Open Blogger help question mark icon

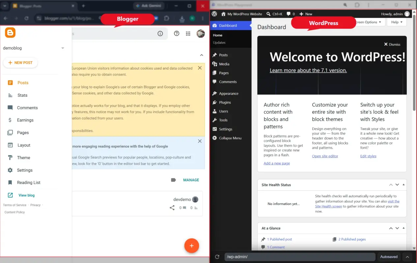pyautogui.click(x=177, y=33)
